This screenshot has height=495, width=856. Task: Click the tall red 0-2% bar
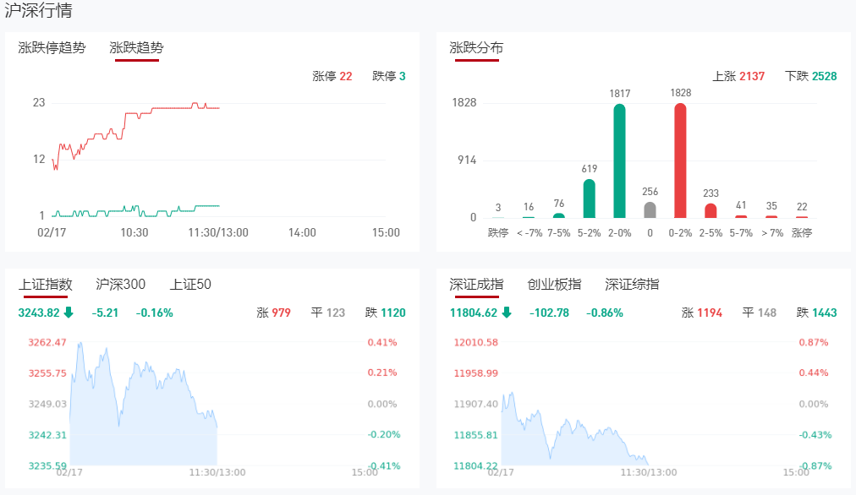coord(680,160)
